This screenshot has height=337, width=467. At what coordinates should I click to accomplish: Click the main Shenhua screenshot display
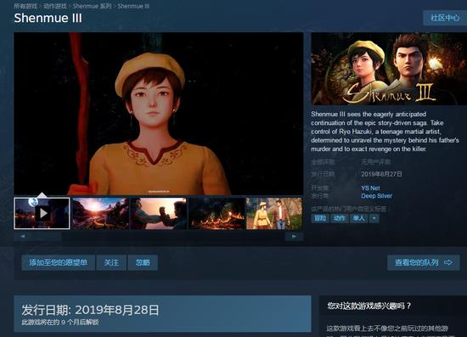159,114
